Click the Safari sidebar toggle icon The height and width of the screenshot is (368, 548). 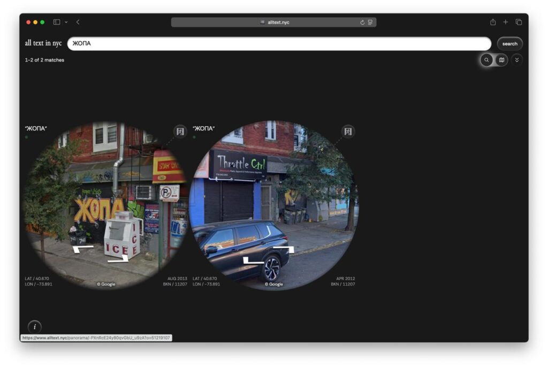click(57, 22)
